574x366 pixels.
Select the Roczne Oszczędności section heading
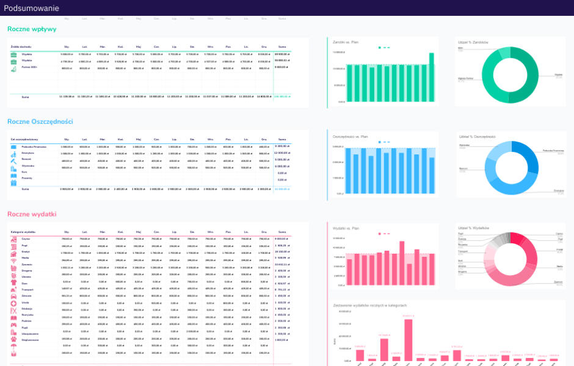40,121
